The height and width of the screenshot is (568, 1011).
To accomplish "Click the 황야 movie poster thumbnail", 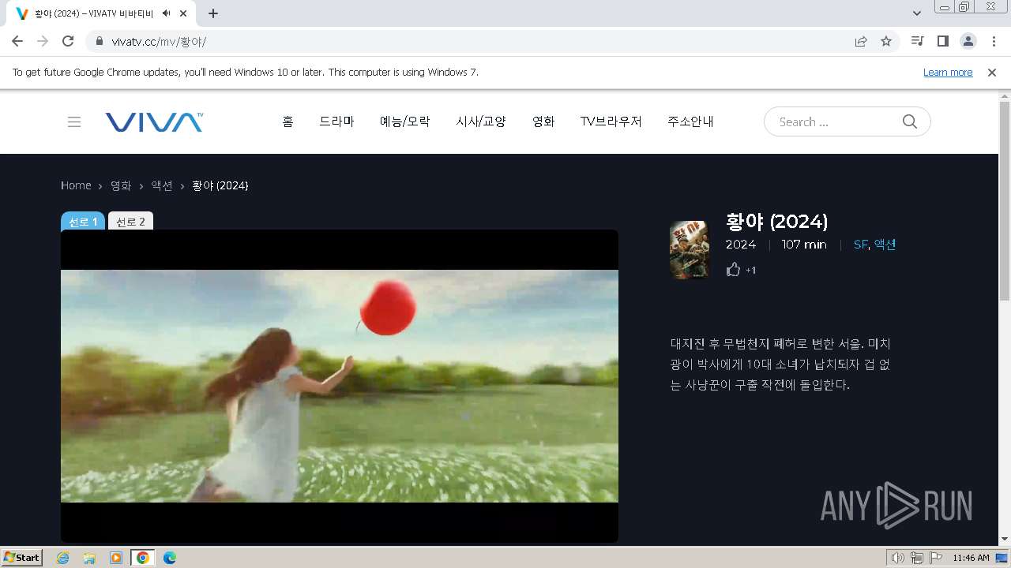I will pyautogui.click(x=690, y=250).
